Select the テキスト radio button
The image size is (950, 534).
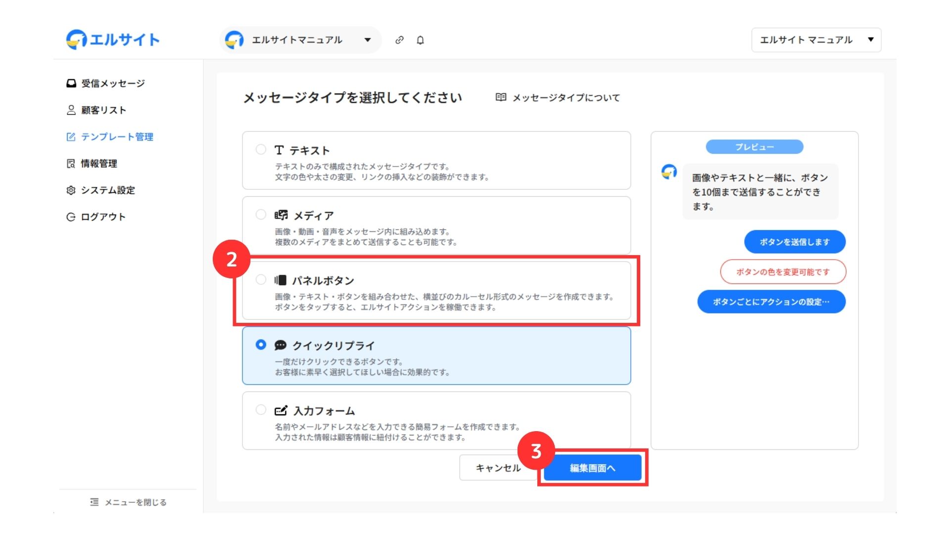coord(261,149)
